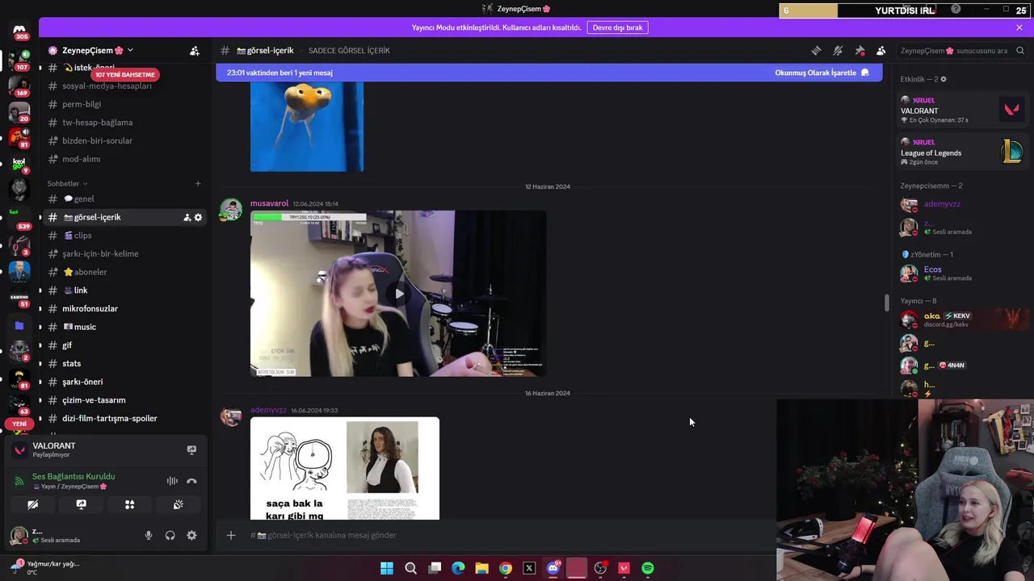Create channel with Sohbetler plus icon
Image resolution: width=1034 pixels, height=581 pixels.
[198, 183]
